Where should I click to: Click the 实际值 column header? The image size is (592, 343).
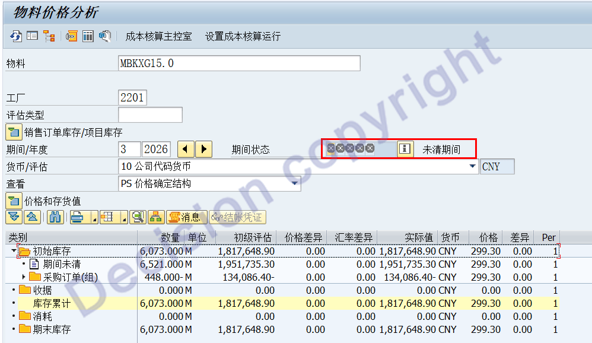click(407, 237)
